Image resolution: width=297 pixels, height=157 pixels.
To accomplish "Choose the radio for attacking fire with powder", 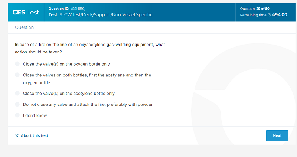I will click(x=17, y=104).
